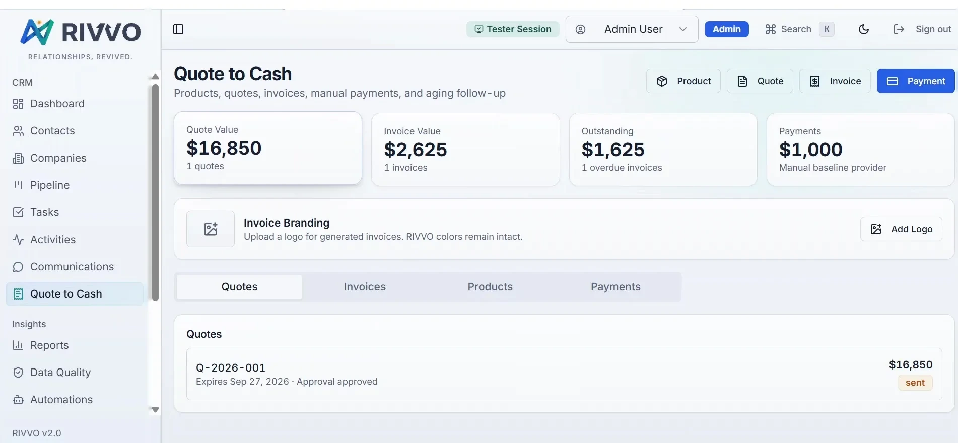
Task: Open Activities in the sidebar
Action: tap(75, 240)
